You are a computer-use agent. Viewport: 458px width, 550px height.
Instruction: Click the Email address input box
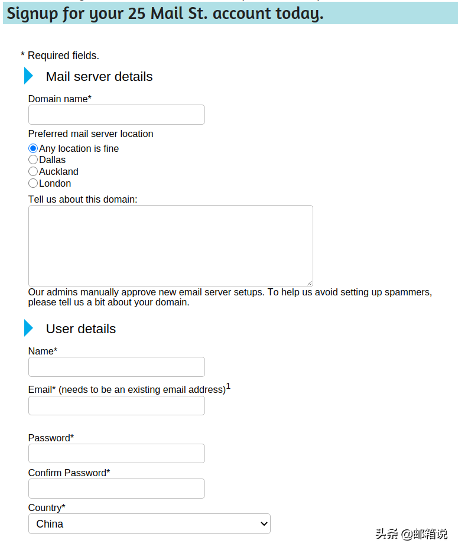click(x=116, y=406)
